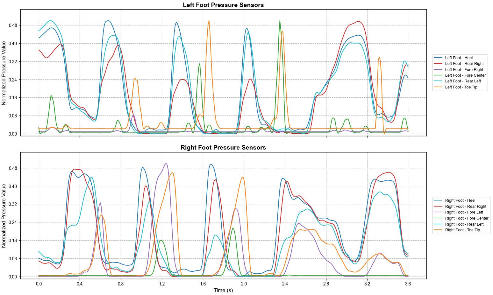493x295 pixels.
Task: Click the orange 'Left Foot - Toe Tip' legend swatch
Action: coord(439,87)
